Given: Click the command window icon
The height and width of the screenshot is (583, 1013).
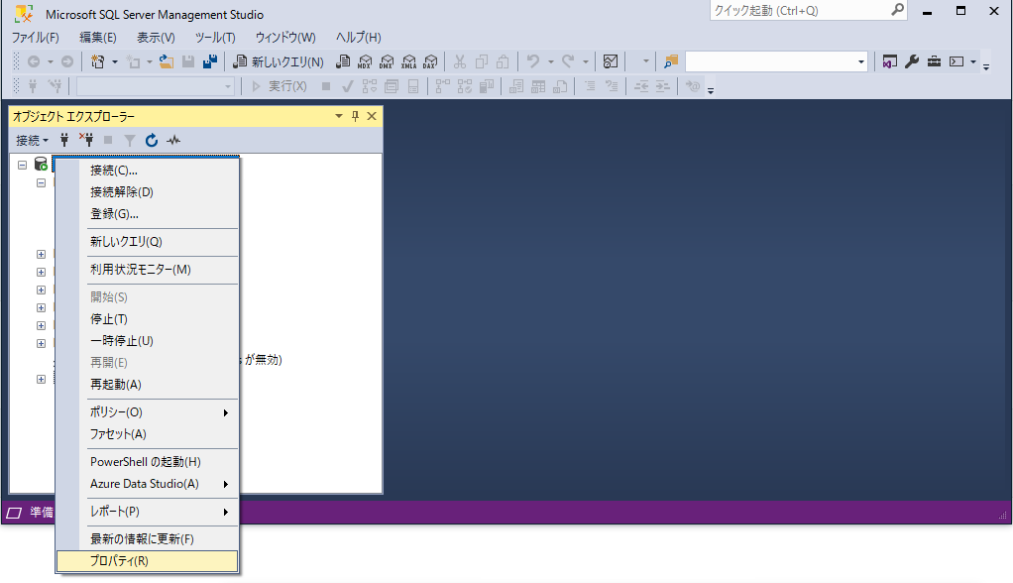Looking at the screenshot, I should click(957, 62).
